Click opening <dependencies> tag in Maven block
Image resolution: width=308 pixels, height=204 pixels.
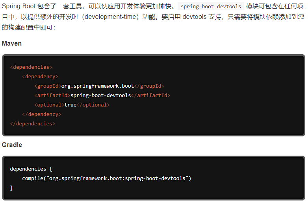pos(31,67)
